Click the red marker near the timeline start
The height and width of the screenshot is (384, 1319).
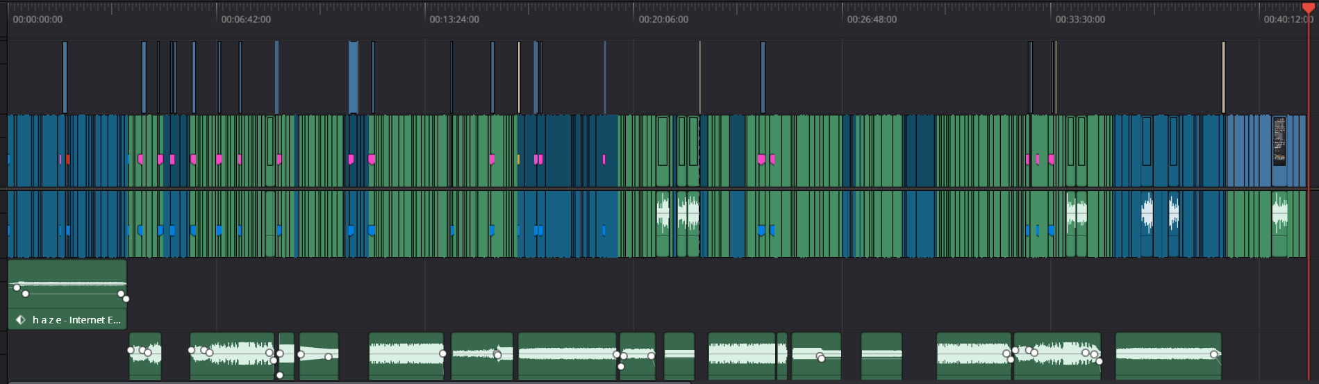[x=67, y=160]
